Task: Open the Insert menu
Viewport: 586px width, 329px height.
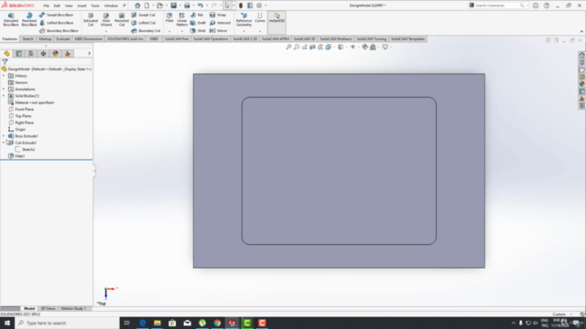Action: (x=81, y=5)
